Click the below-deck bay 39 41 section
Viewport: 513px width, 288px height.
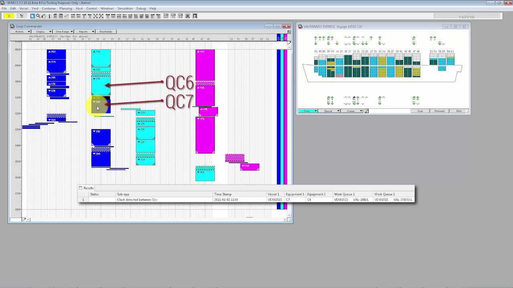click(399, 71)
